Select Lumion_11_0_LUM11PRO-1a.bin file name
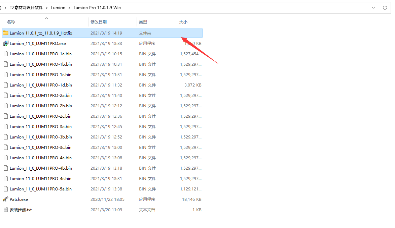395x228 pixels. (41, 54)
